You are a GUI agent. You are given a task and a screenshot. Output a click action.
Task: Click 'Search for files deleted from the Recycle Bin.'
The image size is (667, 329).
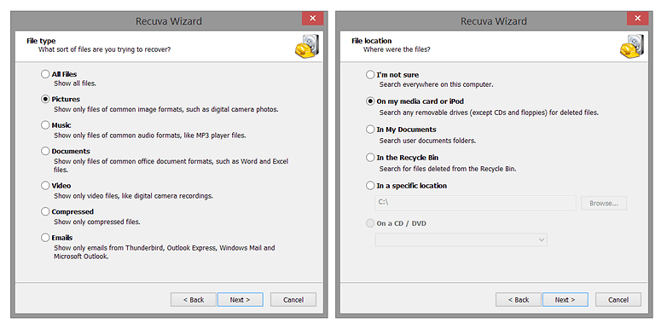tap(448, 168)
